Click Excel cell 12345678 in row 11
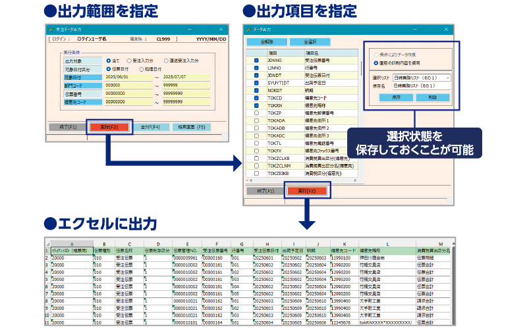Viewport: 527px width, 329px height. [x=345, y=322]
